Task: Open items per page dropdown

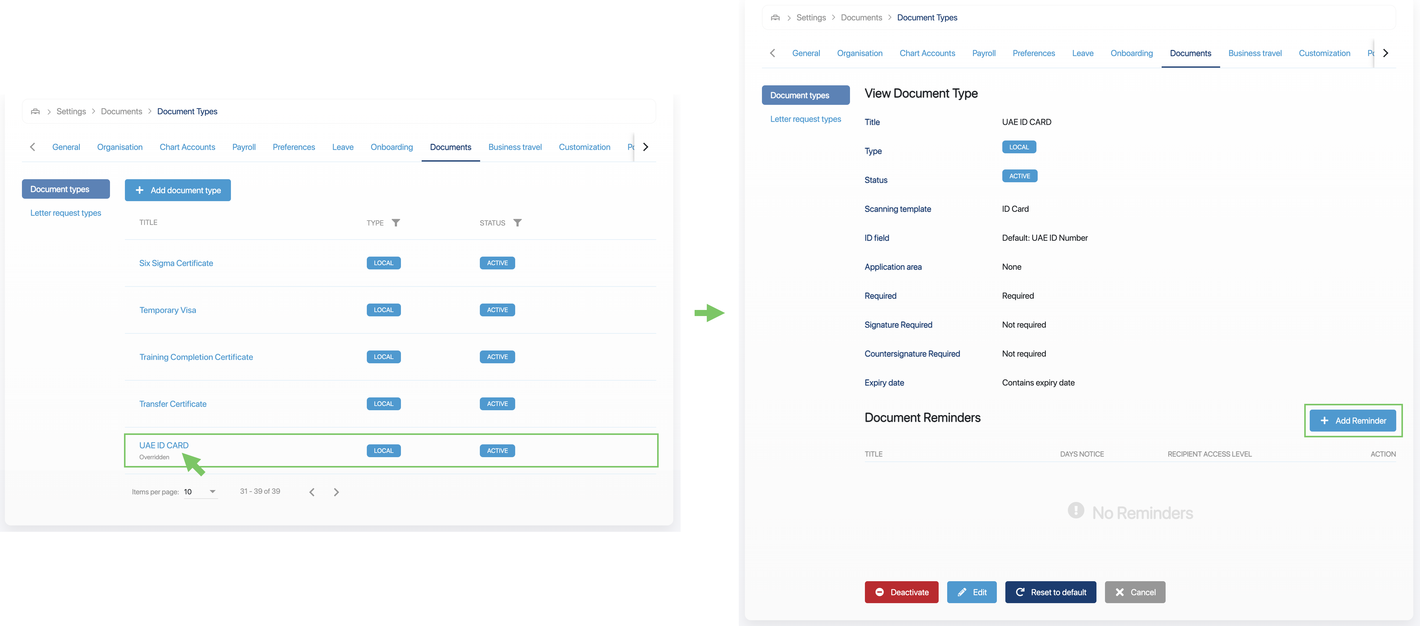Action: coord(201,491)
